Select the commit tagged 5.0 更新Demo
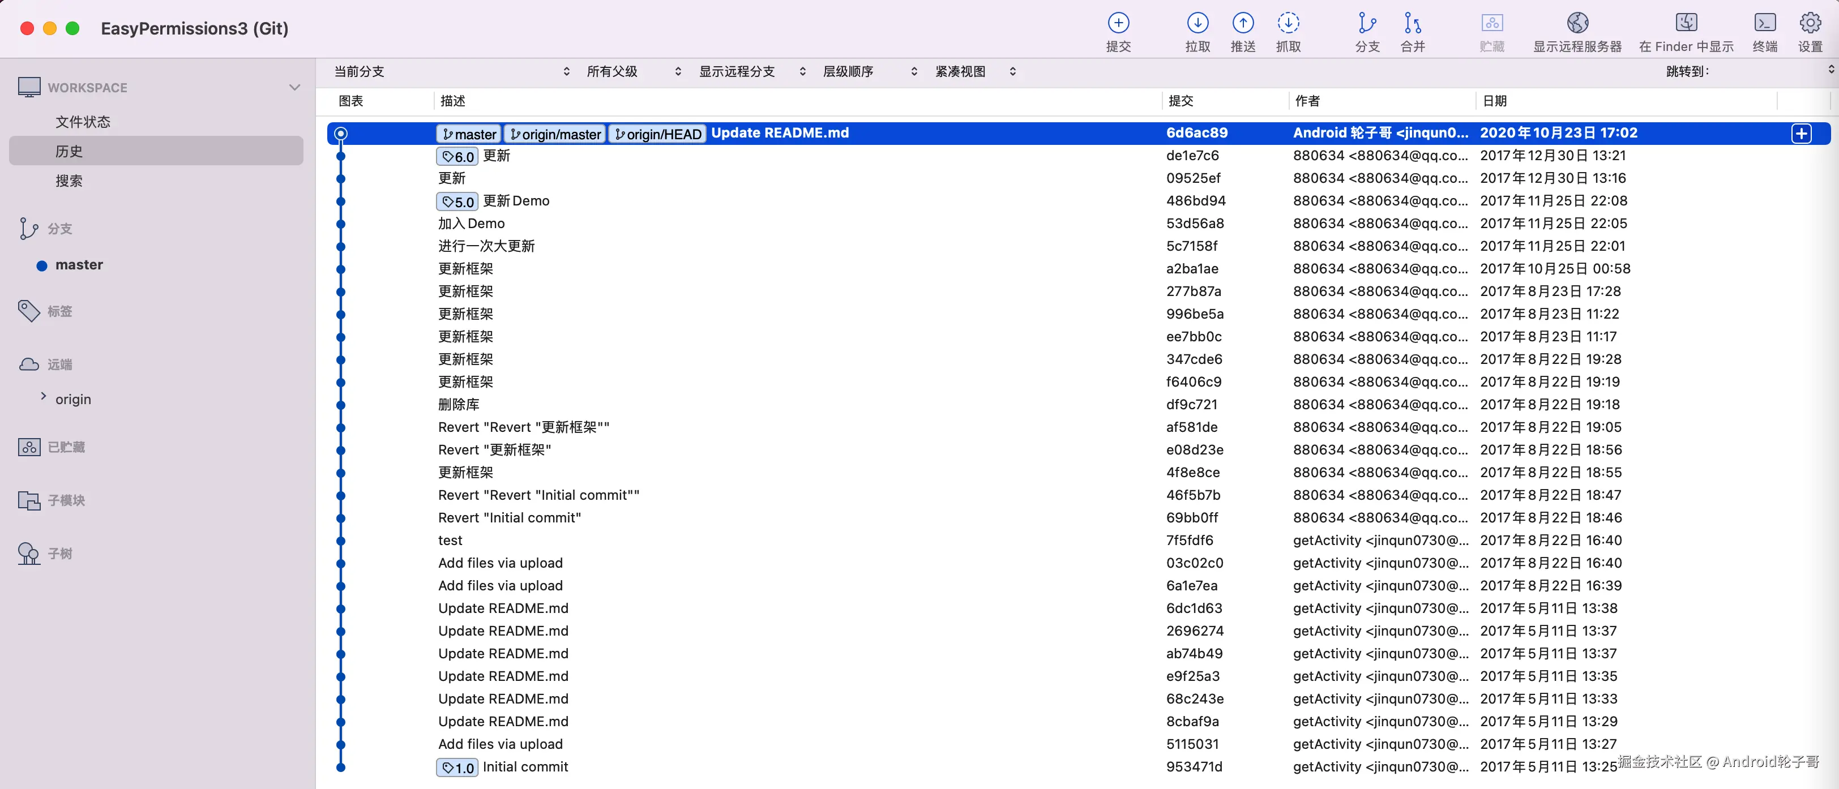This screenshot has width=1839, height=789. point(515,201)
